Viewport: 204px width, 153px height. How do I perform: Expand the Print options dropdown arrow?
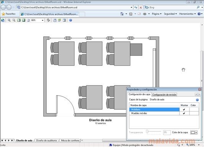coord(149,14)
